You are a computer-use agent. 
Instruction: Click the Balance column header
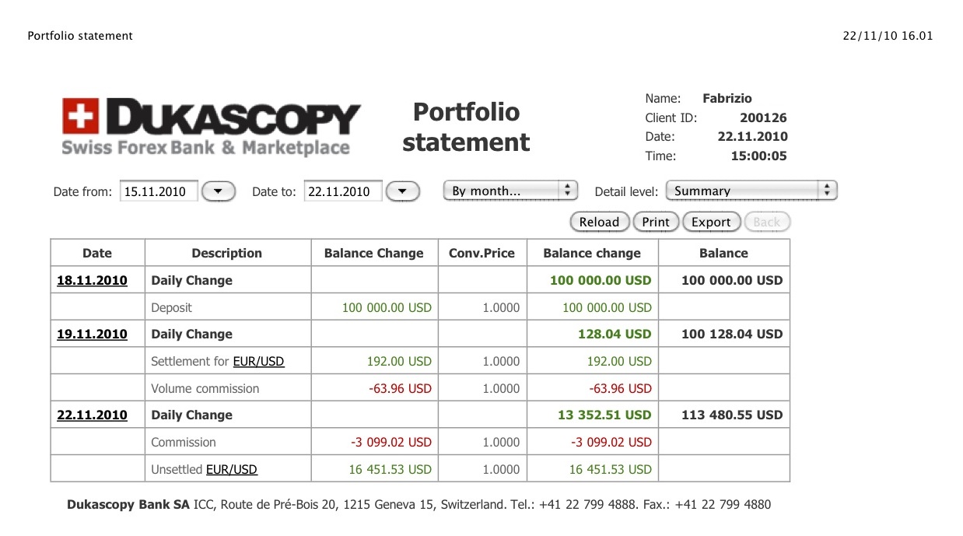[x=723, y=253]
